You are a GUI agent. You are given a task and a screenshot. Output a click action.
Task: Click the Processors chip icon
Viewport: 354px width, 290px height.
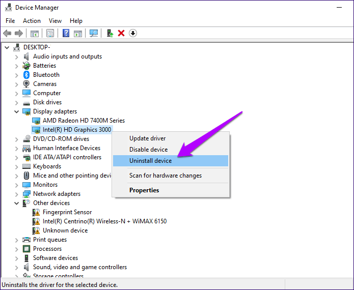click(26, 249)
